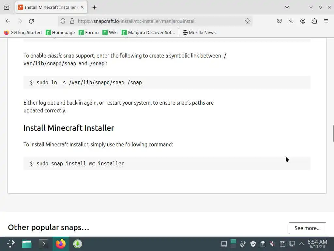Reload the current page
The width and height of the screenshot is (334, 251).
pyautogui.click(x=31, y=21)
